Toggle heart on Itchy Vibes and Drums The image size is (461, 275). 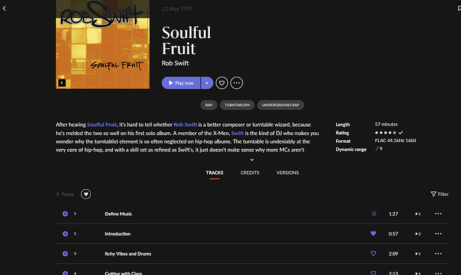click(x=373, y=254)
